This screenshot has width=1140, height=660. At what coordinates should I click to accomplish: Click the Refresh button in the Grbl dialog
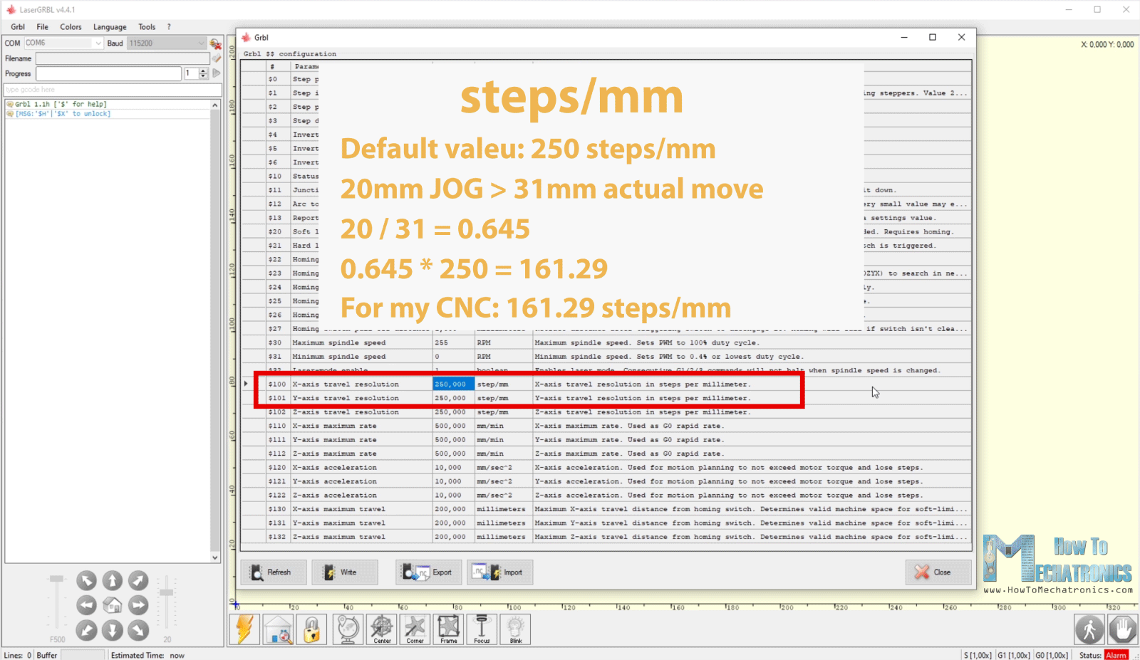pos(274,572)
